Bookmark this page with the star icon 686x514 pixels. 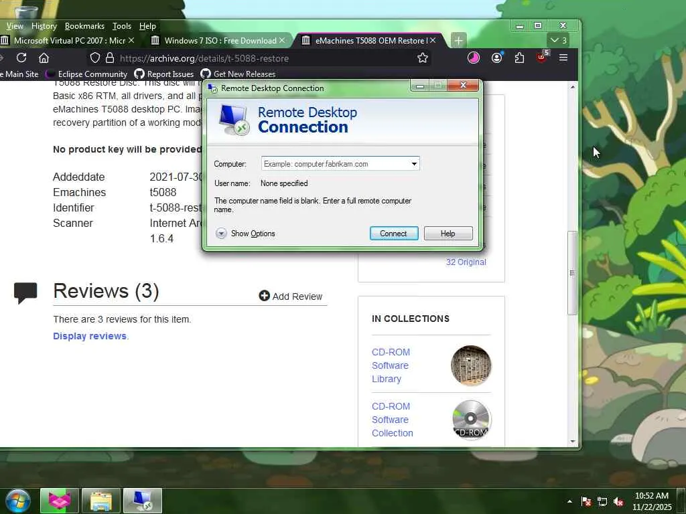[422, 58]
